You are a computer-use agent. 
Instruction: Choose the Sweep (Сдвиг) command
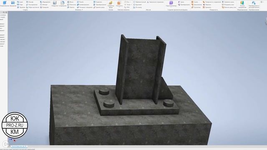coord(20,2)
